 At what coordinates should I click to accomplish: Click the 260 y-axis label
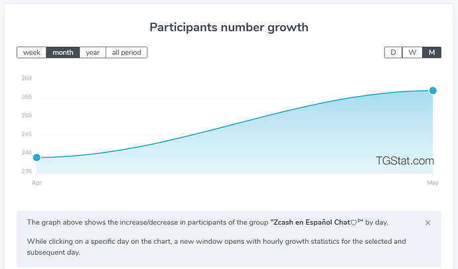pos(27,78)
